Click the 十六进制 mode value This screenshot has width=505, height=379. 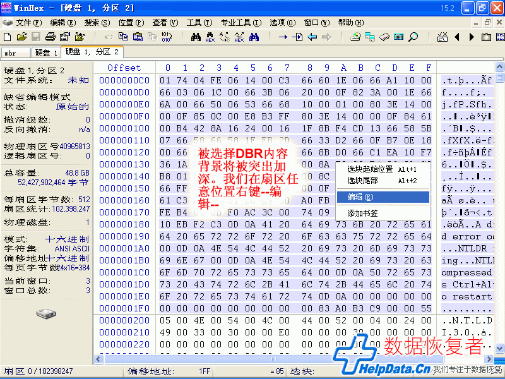pyautogui.click(x=67, y=239)
